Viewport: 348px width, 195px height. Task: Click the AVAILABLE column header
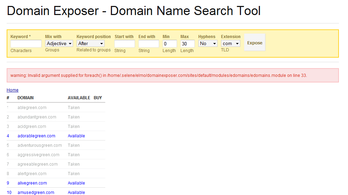coord(79,98)
